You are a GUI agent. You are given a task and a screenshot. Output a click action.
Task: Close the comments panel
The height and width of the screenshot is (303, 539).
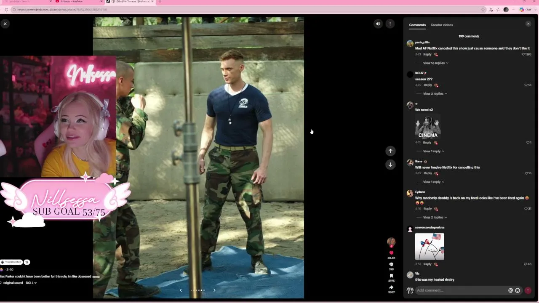[528, 24]
